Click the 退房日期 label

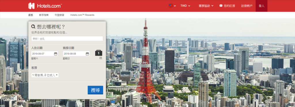click(68, 48)
